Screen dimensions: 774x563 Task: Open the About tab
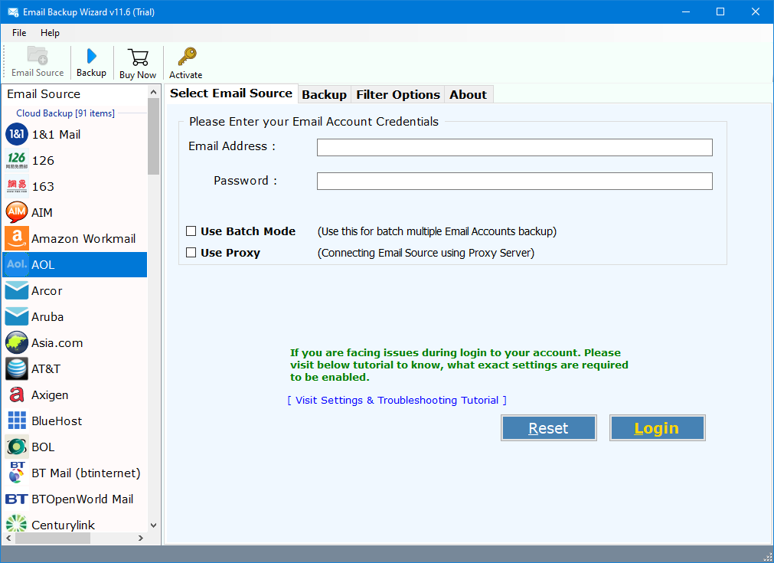coord(468,94)
